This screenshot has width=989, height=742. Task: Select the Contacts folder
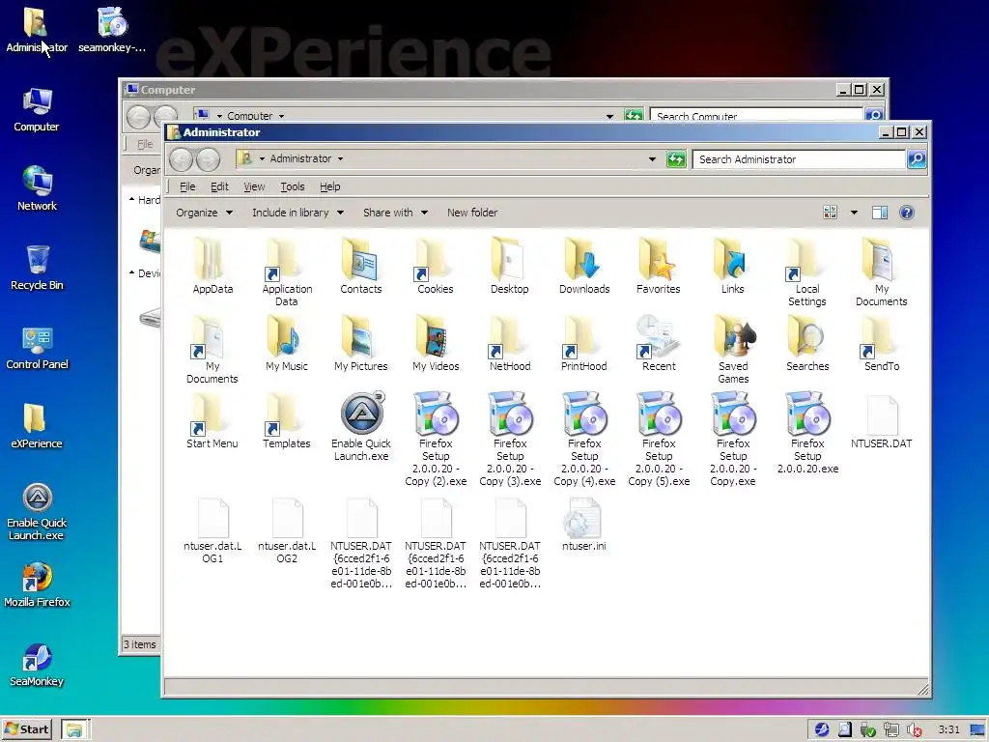(x=361, y=267)
